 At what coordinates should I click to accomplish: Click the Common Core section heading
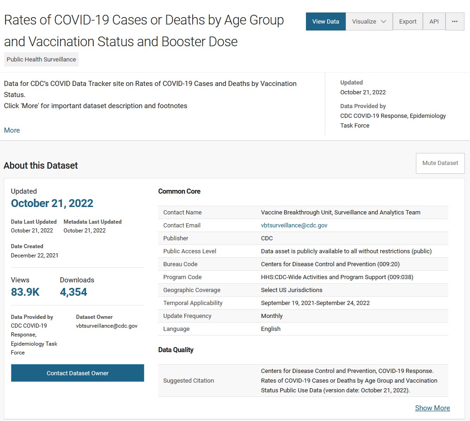(179, 191)
